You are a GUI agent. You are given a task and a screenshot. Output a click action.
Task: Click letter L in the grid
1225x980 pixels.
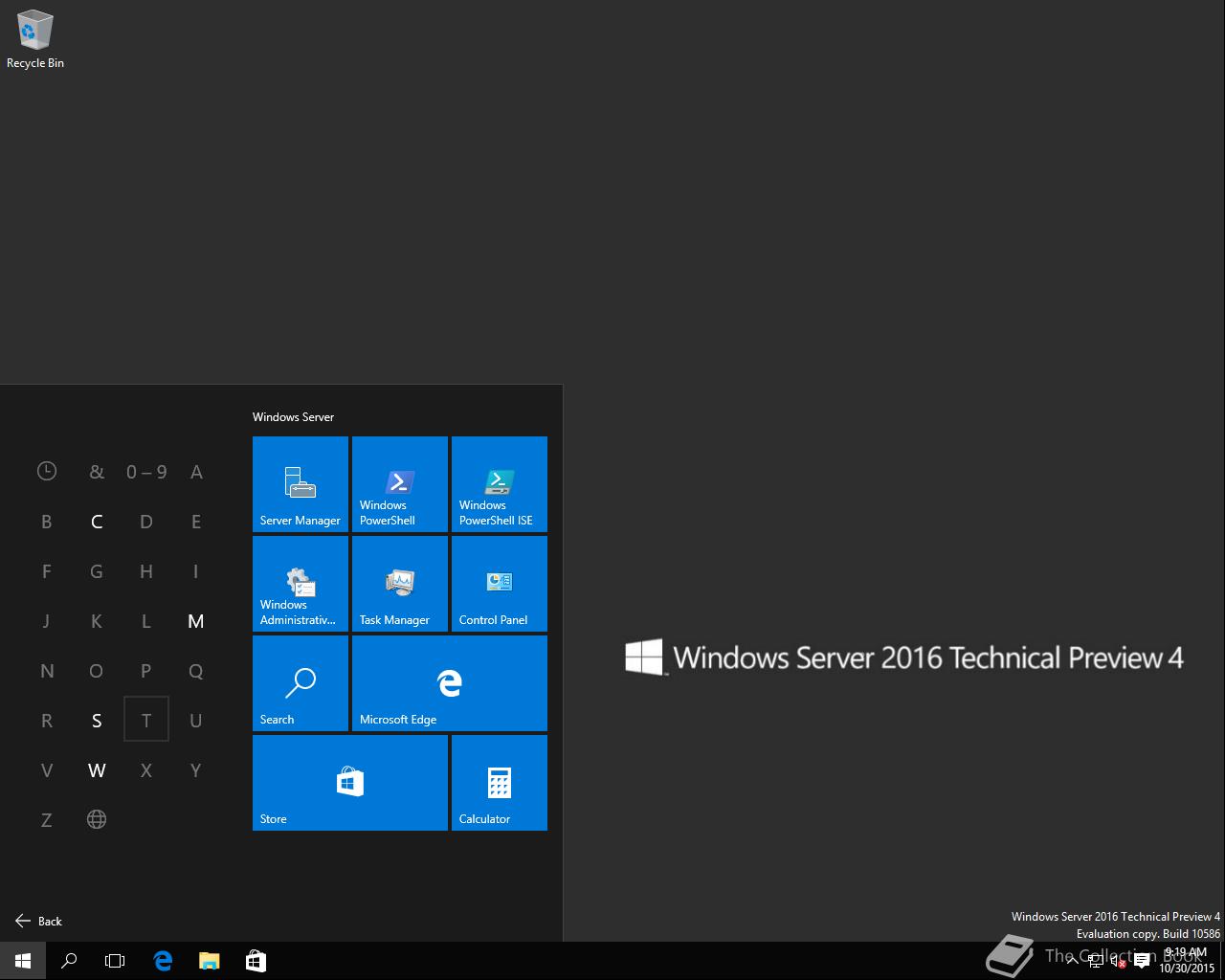pos(146,621)
